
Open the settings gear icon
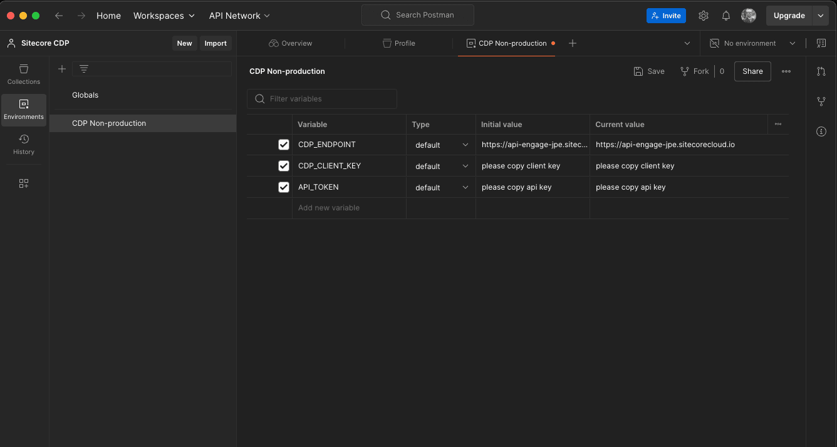[704, 16]
